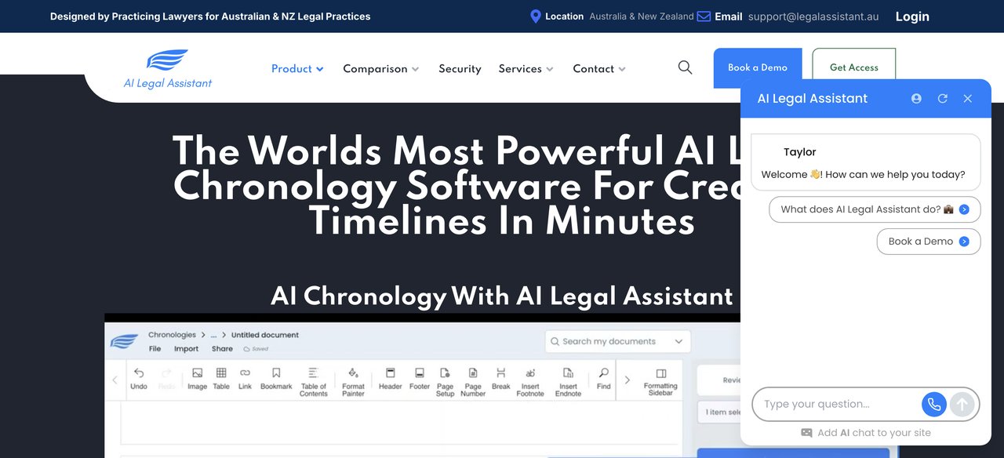Add a Bookmark via toolbar
Viewport: 1004px width, 458px height.
pos(276,379)
